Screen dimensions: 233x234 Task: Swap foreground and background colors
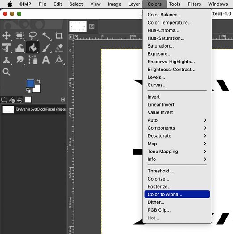click(38, 81)
